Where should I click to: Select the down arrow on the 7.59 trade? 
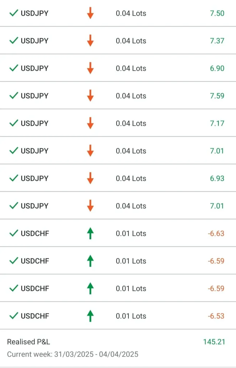coord(90,96)
